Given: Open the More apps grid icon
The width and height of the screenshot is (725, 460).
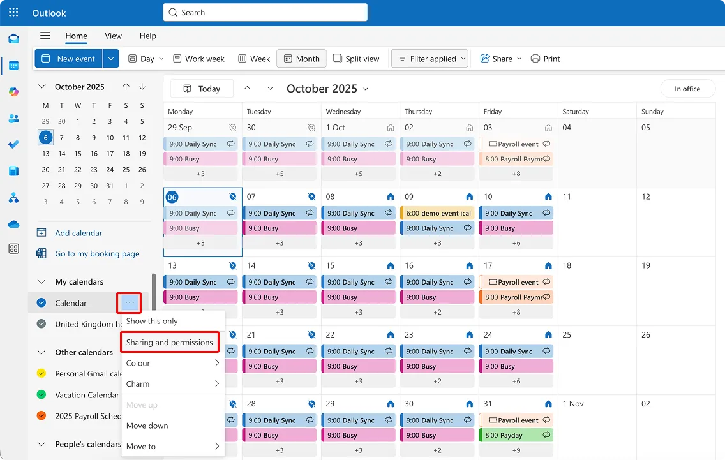Looking at the screenshot, I should pyautogui.click(x=13, y=249).
